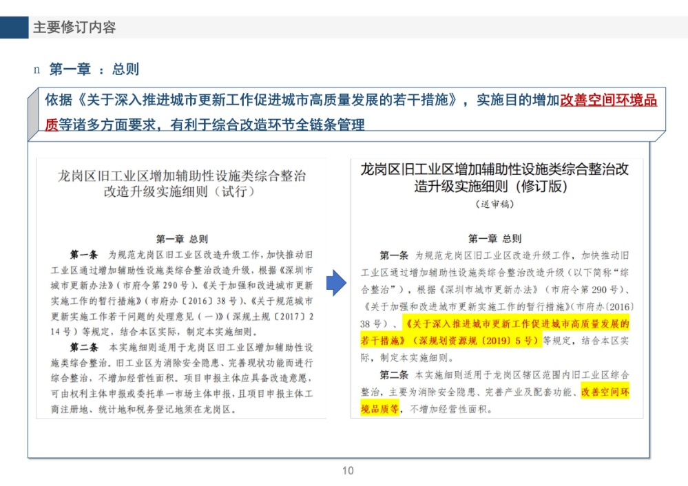Click page number 10
Image resolution: width=688 pixels, height=486 pixels.
click(348, 471)
